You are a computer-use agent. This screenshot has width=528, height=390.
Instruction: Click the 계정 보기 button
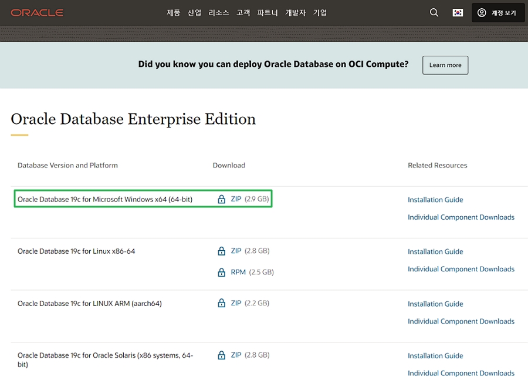(498, 12)
